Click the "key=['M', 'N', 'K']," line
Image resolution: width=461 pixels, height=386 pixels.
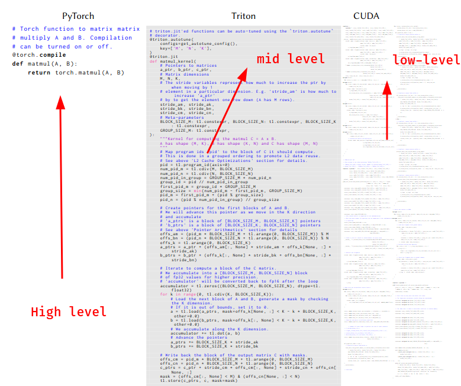pos(186,48)
